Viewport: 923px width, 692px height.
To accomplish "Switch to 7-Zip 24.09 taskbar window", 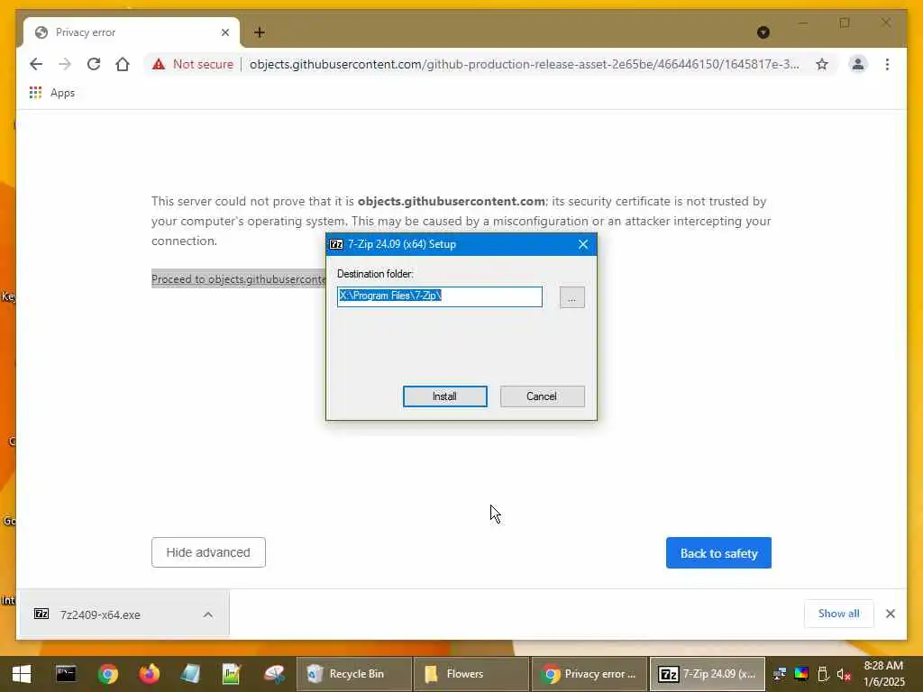I will click(707, 674).
